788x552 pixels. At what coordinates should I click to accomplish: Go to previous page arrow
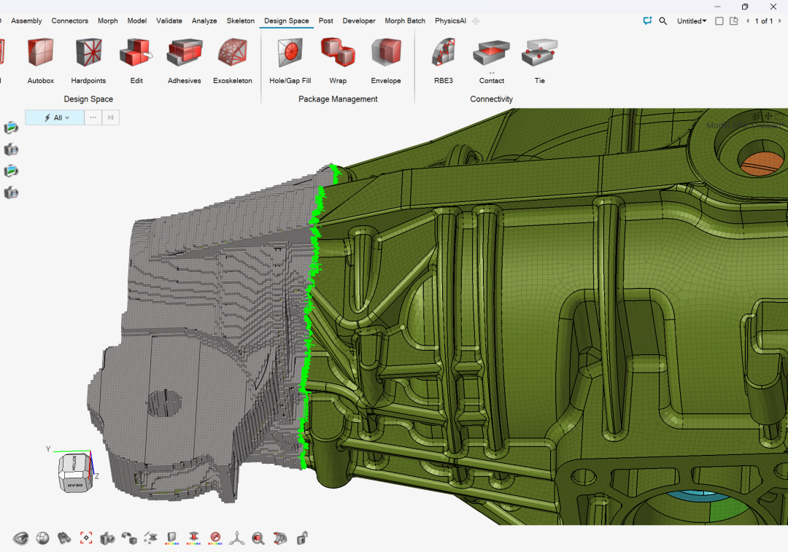pos(748,21)
